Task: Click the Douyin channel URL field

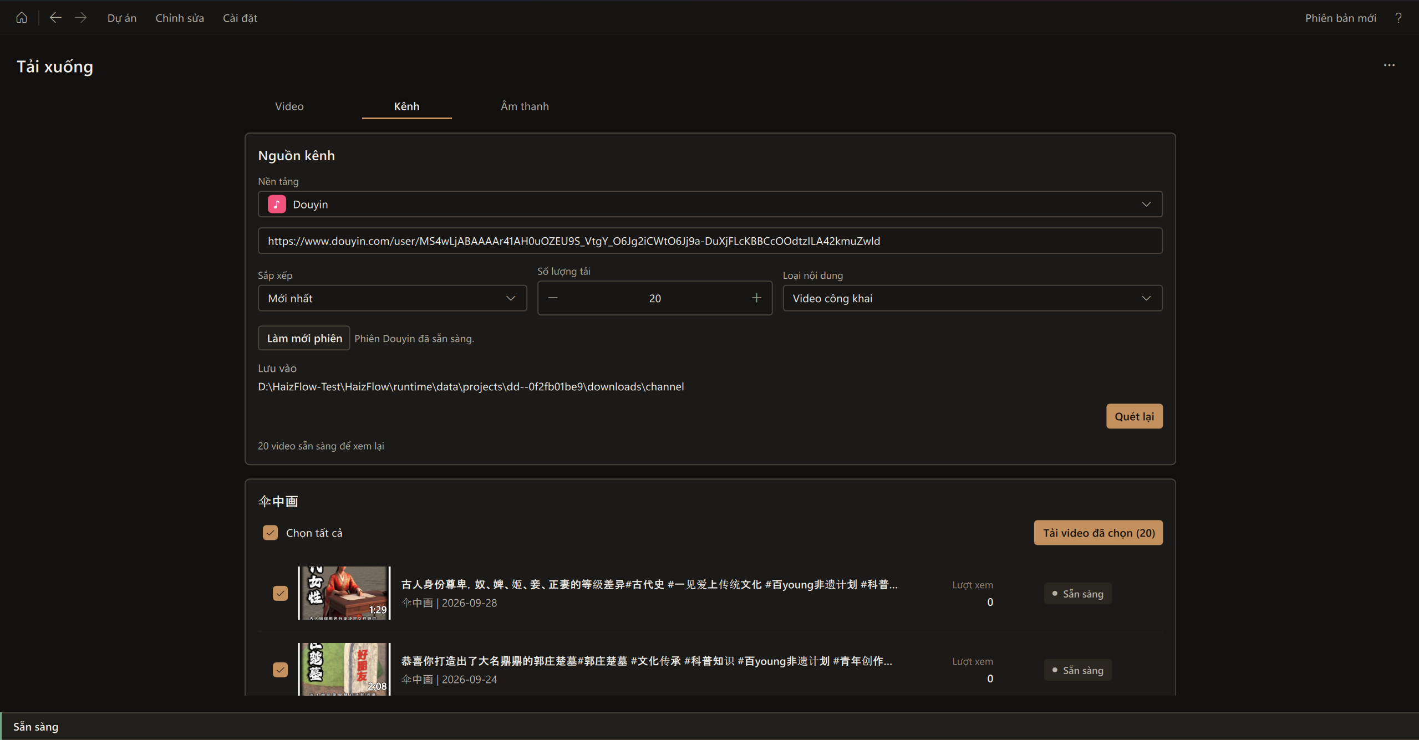Action: [x=710, y=241]
